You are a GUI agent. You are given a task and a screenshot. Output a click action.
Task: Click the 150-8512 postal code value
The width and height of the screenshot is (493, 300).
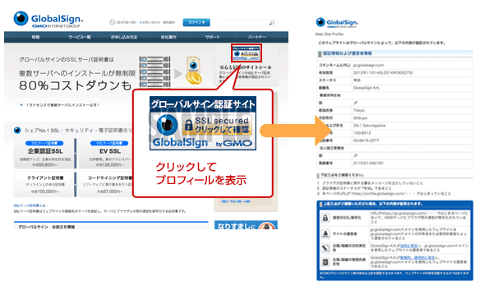[x=362, y=133]
